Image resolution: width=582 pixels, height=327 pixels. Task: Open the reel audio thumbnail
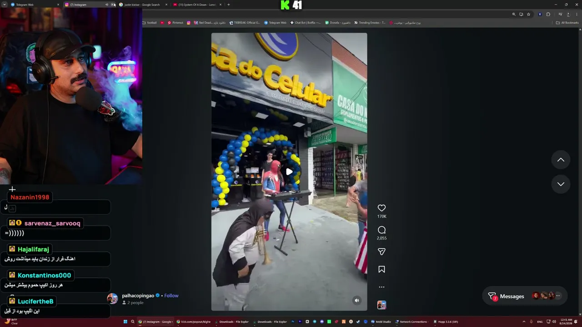tap(381, 305)
